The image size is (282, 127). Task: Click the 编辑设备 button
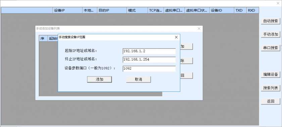(x=271, y=74)
